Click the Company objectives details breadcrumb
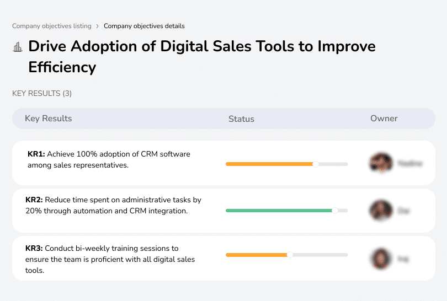Screen dimensions: 447x301 pos(144,26)
